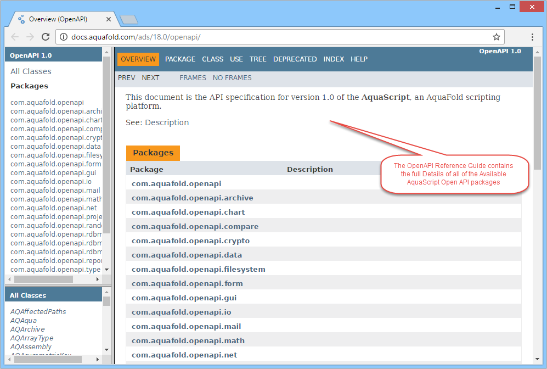Open the USE navigation item
Screen dimensions: 547x369
coord(236,59)
